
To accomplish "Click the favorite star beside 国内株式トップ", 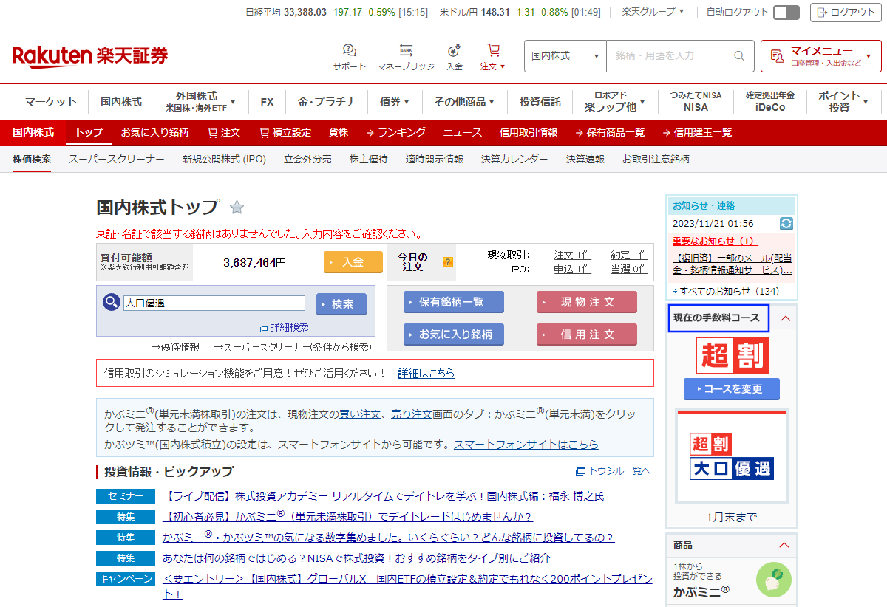I will (x=237, y=208).
